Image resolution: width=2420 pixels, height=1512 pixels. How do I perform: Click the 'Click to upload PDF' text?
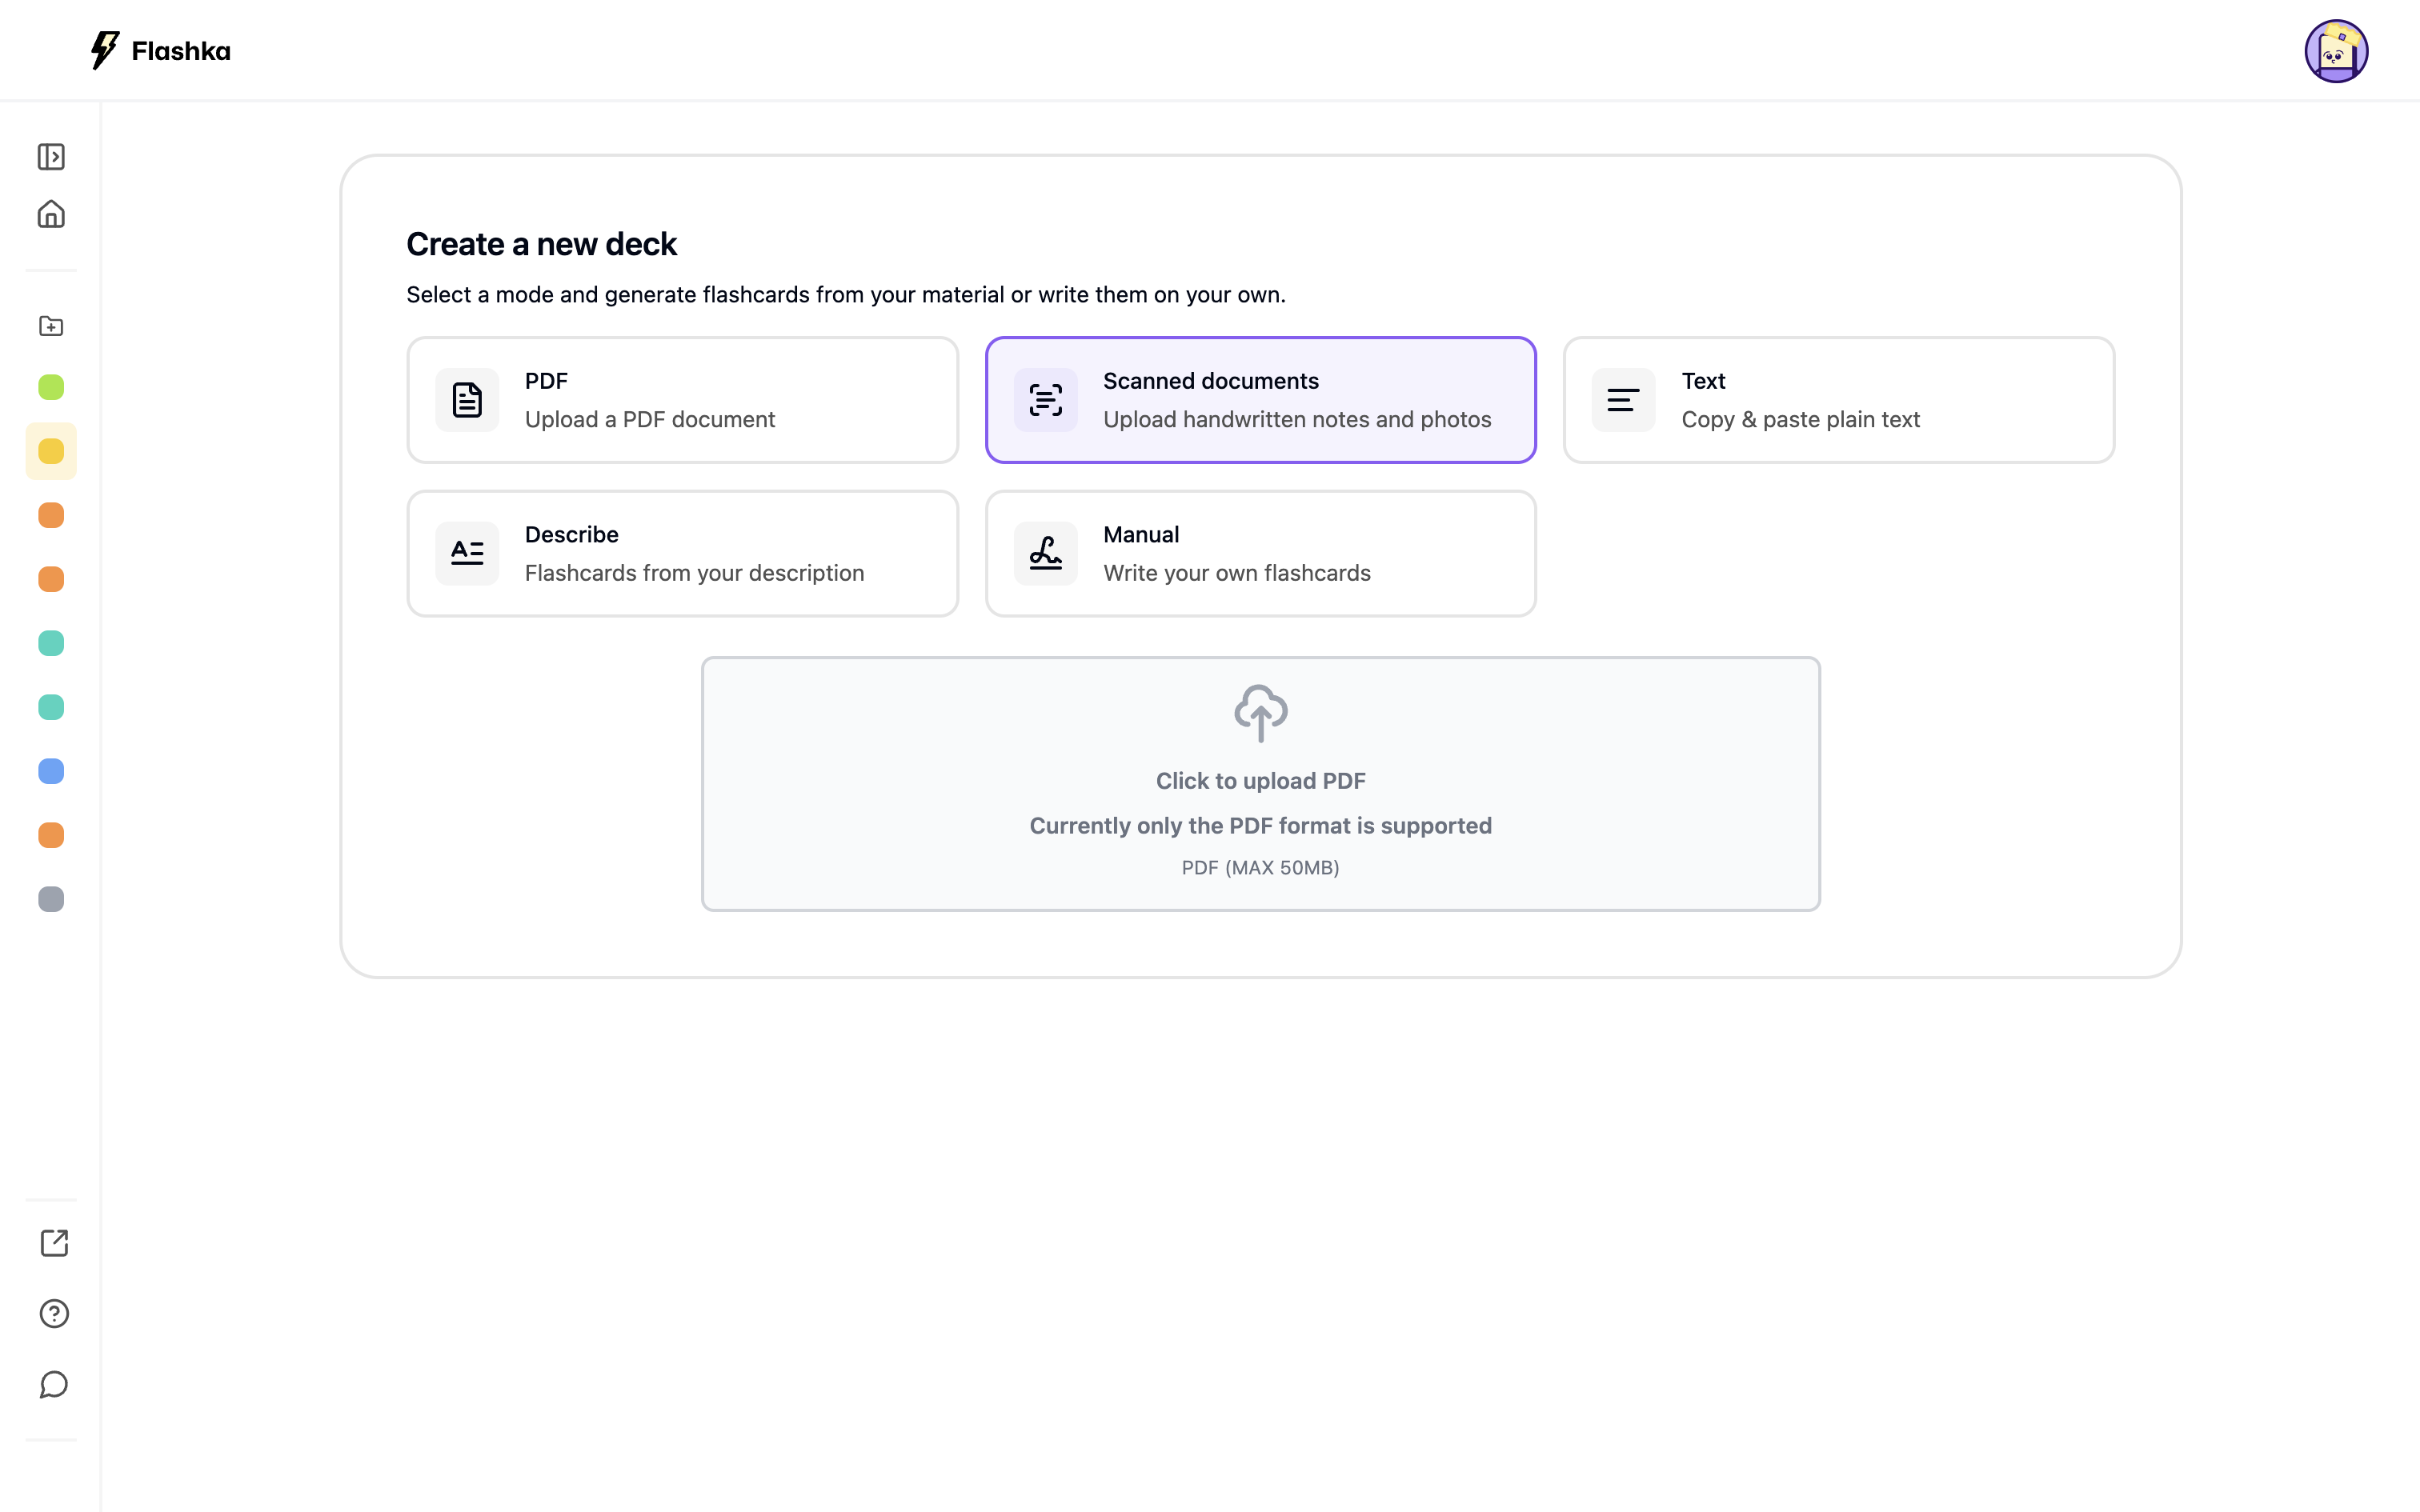1260,781
